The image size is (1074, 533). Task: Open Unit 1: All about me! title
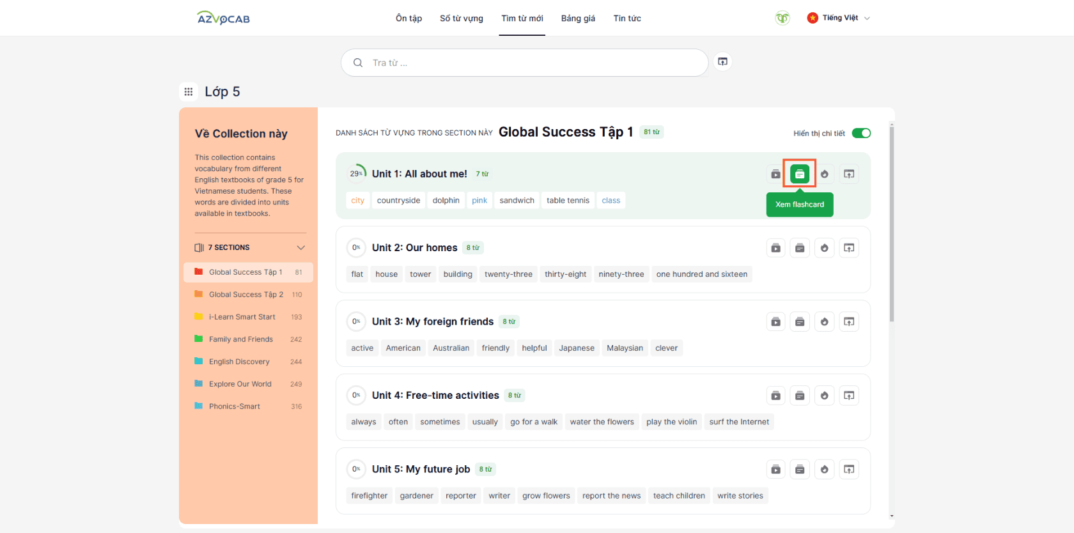tap(419, 174)
